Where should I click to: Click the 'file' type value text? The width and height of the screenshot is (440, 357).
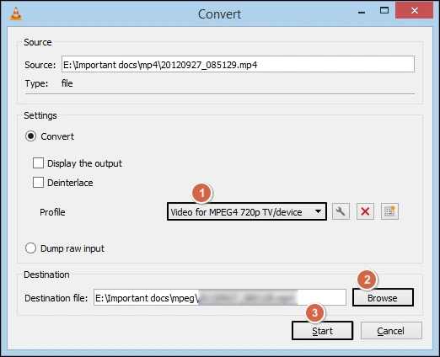[x=67, y=83]
